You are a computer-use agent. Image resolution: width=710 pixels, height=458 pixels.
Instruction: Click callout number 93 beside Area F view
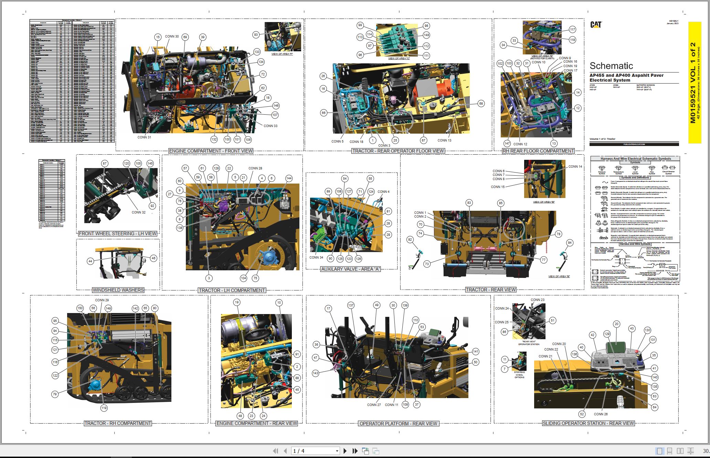[256, 34]
